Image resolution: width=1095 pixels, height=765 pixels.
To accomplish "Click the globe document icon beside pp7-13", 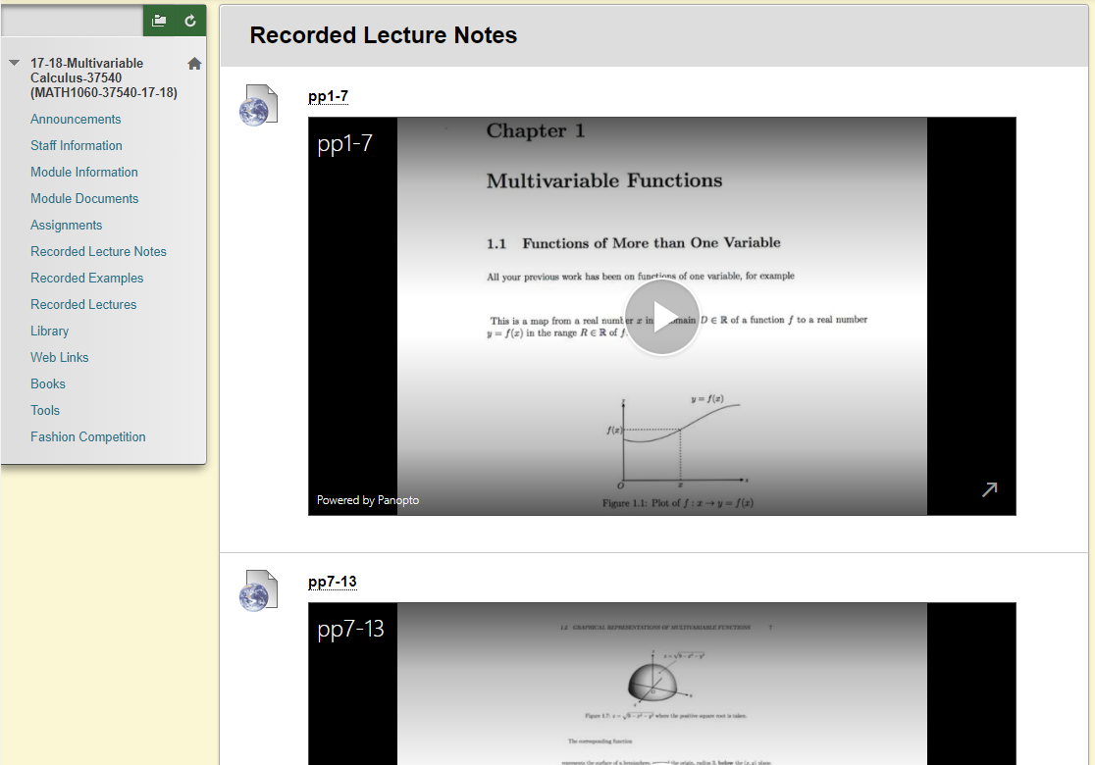I will pos(258,590).
